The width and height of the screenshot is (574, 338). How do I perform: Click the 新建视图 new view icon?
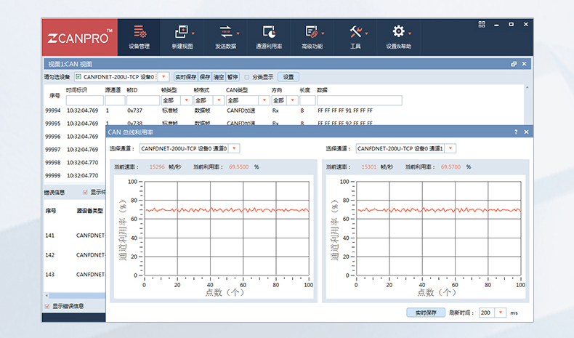tap(182, 33)
